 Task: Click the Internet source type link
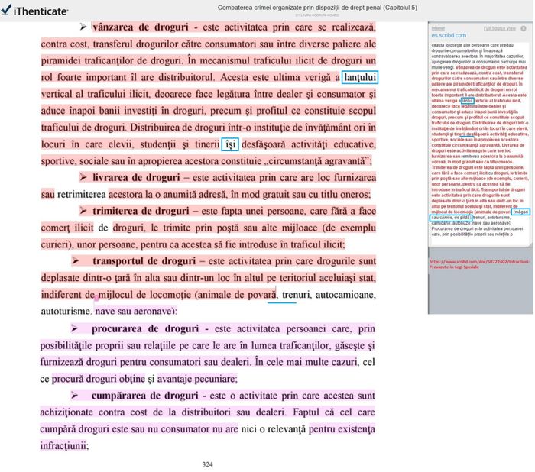(x=438, y=29)
